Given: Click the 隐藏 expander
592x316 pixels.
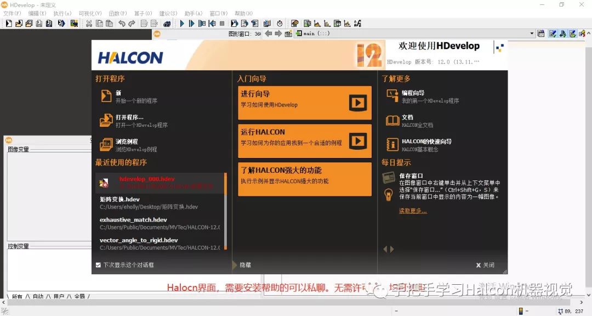Looking at the screenshot, I should point(243,265).
